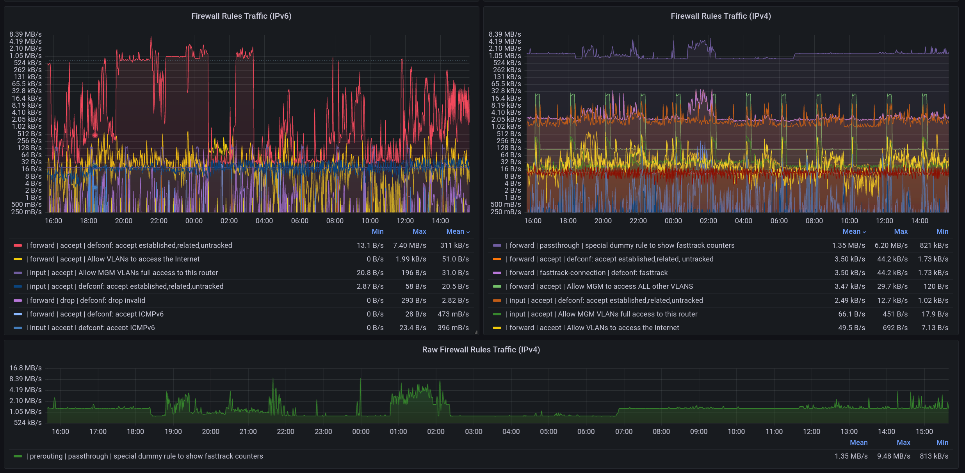Click the purple swatch of IPv4 passthrough dummy rule
This screenshot has width=965, height=473.
tap(497, 245)
